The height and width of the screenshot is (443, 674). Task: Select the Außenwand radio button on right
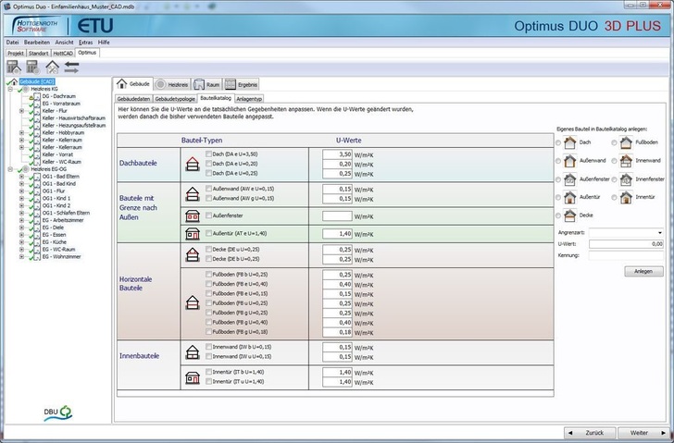[x=558, y=160]
